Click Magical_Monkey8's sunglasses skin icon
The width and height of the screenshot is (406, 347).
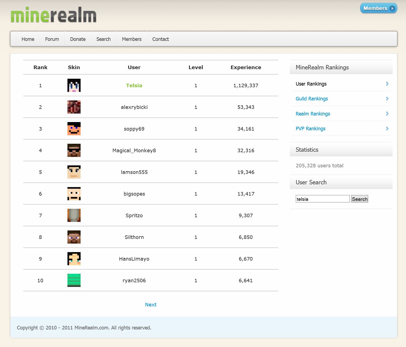74,150
